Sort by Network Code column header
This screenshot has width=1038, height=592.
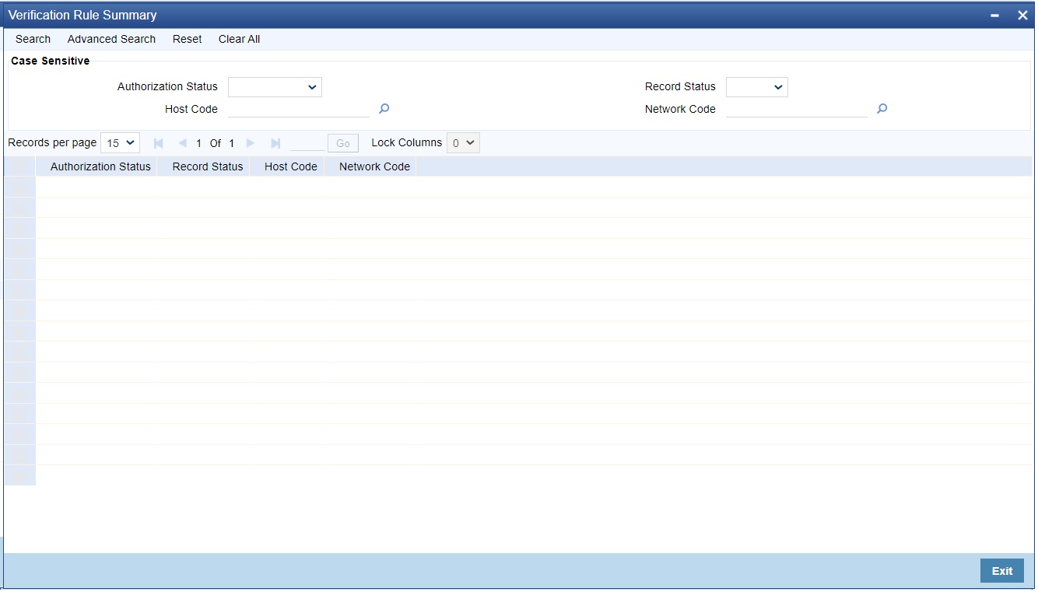(x=374, y=166)
